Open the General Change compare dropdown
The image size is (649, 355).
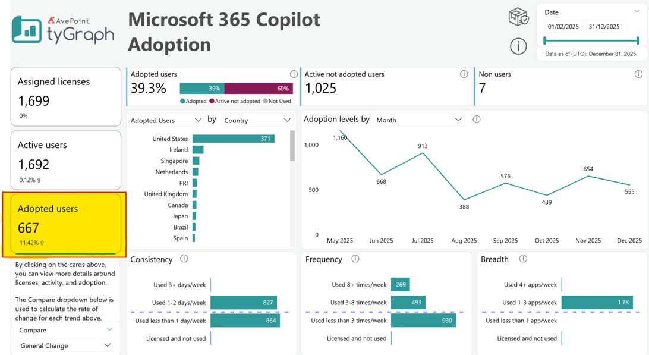tap(66, 345)
